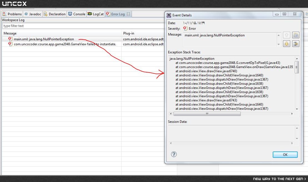Click the Severity Error icon
308x182 pixels.
(185, 29)
